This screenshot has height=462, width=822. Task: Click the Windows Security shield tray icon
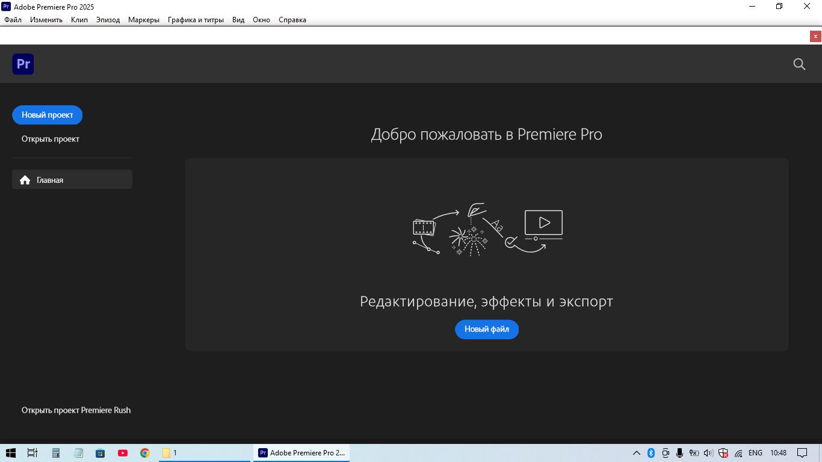[x=723, y=453]
